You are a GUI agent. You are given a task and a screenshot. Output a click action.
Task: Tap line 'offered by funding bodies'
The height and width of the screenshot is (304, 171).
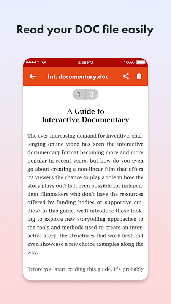[x=85, y=203]
